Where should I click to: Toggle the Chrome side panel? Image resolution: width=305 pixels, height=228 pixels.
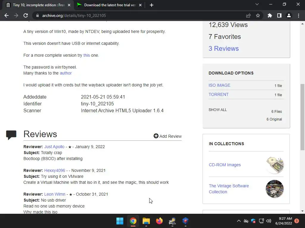[279, 15]
